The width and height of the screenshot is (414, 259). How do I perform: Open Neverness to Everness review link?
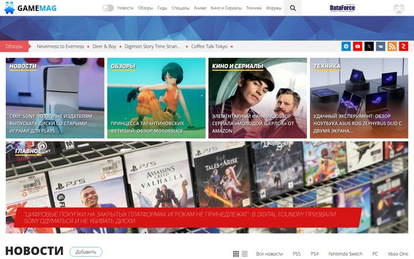coord(60,47)
